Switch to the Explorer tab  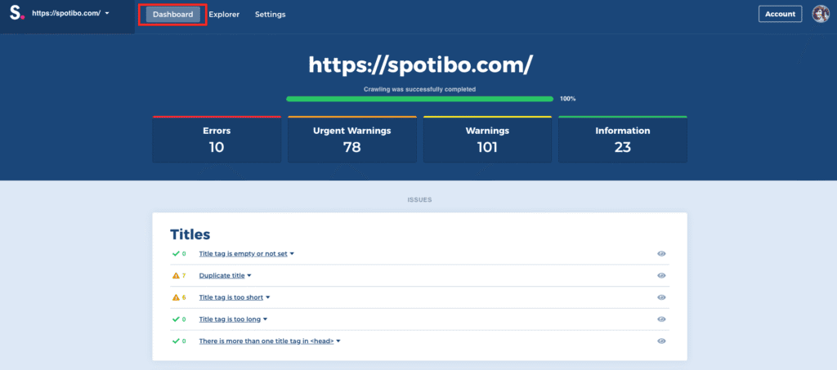[224, 15]
